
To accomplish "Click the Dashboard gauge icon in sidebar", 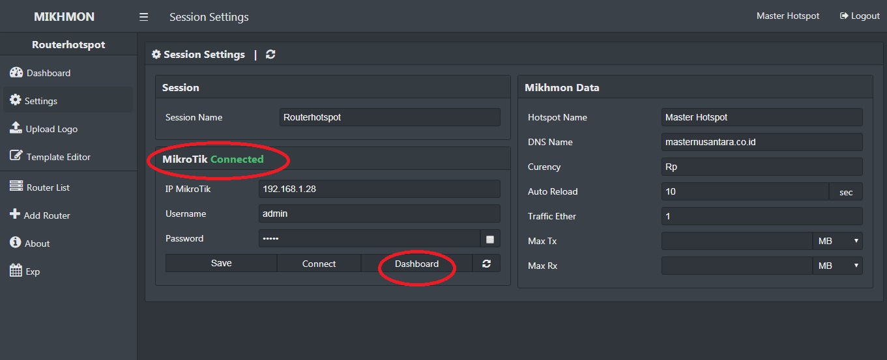I will (16, 72).
